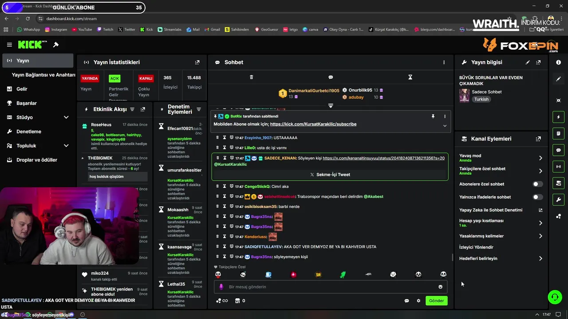The height and width of the screenshot is (319, 568).
Task: Expand the Stüdyo sidebar section
Action: (66, 117)
